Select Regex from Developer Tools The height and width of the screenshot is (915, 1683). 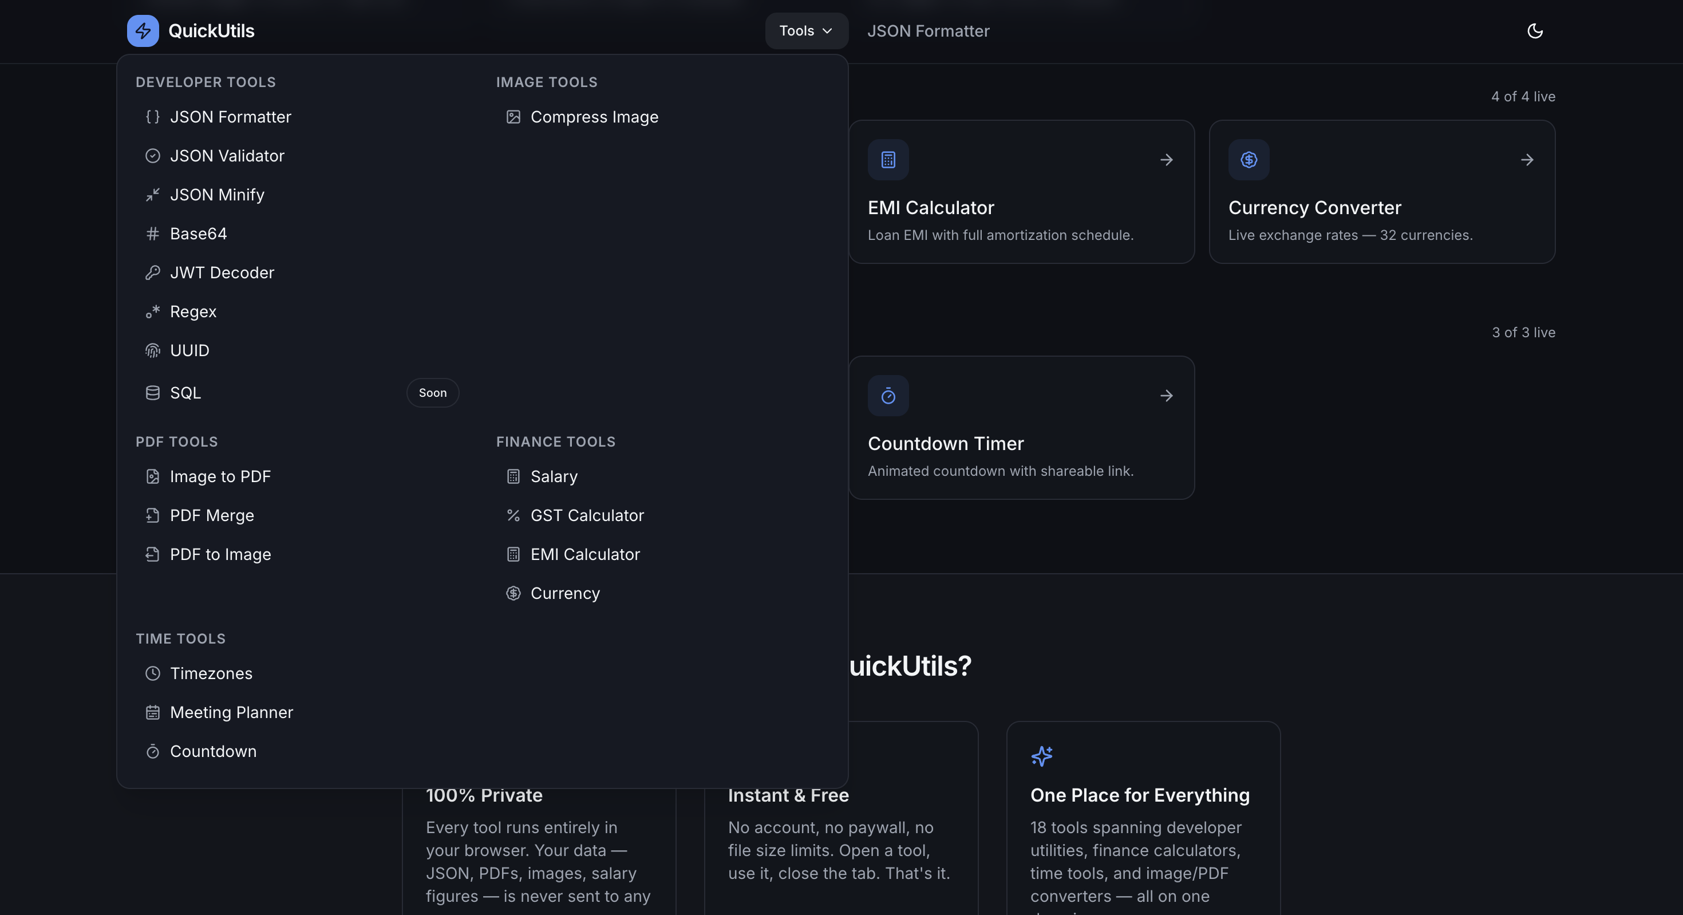301,311
